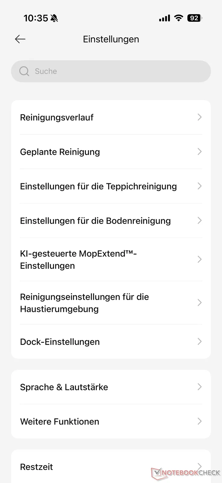Expand the Haustierumgebung settings chevron
222x483 pixels.
click(199, 303)
